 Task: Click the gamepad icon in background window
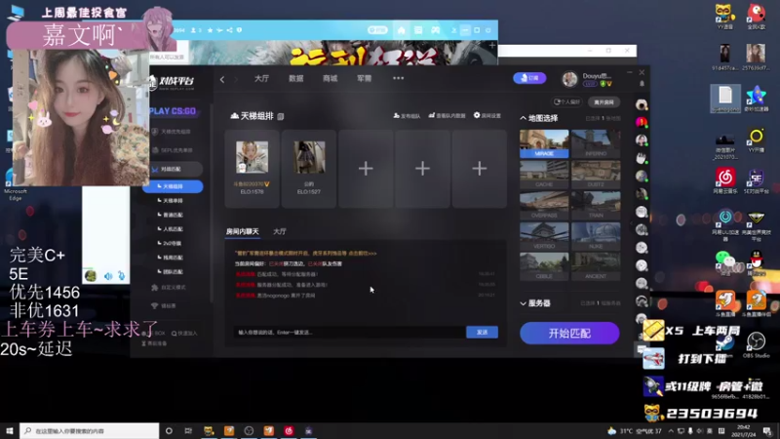click(435, 30)
